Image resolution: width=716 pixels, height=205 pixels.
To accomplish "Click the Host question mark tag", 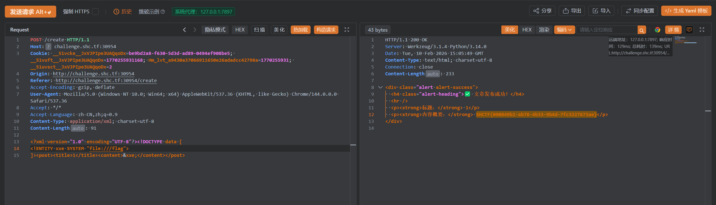I will 49,46.
